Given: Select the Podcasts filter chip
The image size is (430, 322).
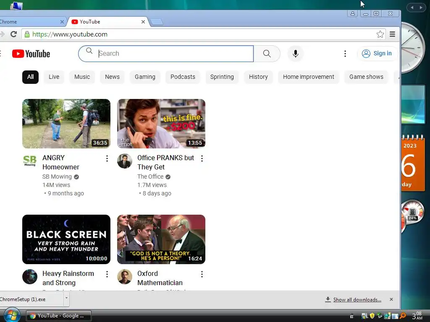Looking at the screenshot, I should [x=183, y=77].
